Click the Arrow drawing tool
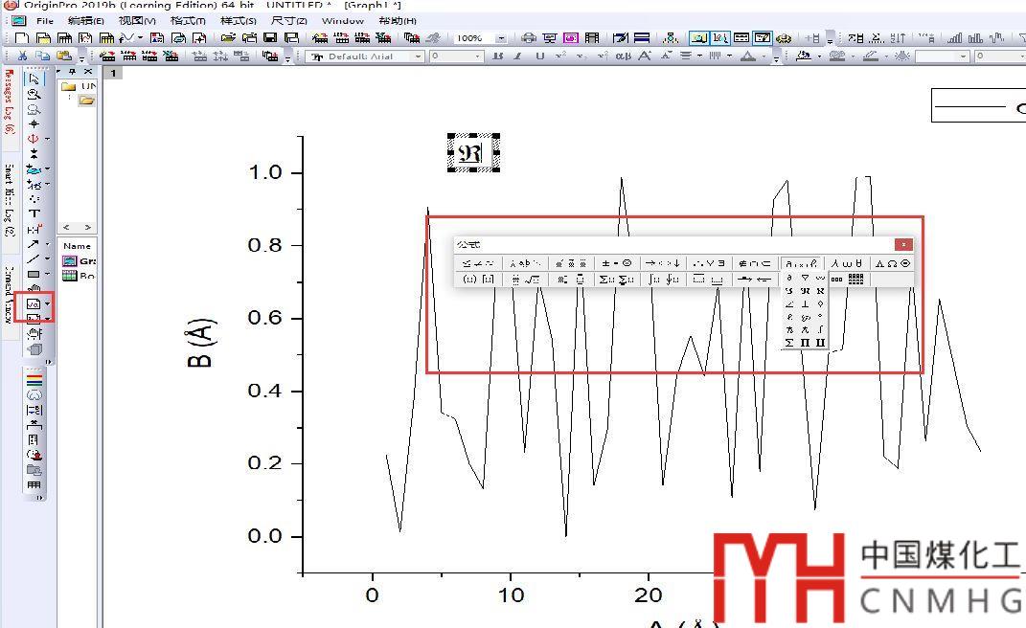 34,243
